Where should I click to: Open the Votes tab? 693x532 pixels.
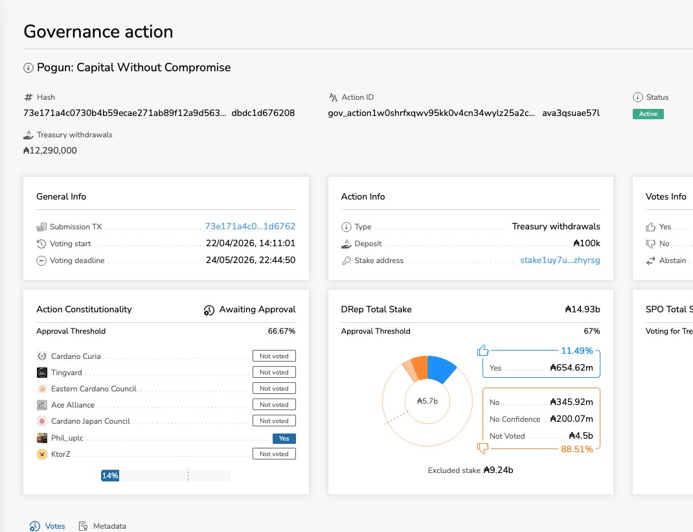[47, 526]
